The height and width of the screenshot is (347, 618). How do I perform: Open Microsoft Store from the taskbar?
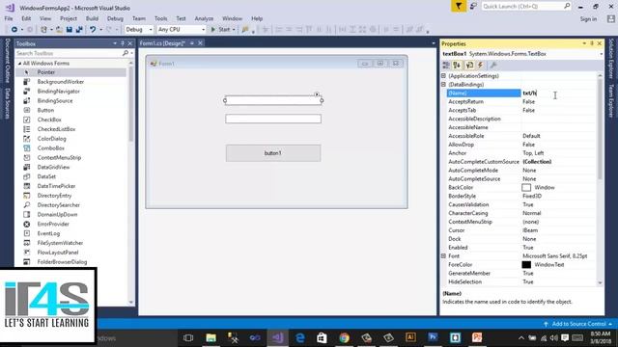322,337
